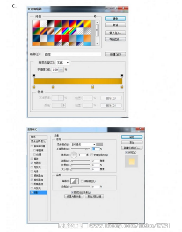Viewport: 182px width, 232px height.
Task: Click the 复位为默认值 button
Action: [x=94, y=196]
